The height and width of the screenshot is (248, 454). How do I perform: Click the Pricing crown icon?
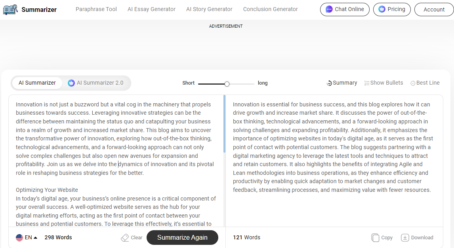pos(382,9)
